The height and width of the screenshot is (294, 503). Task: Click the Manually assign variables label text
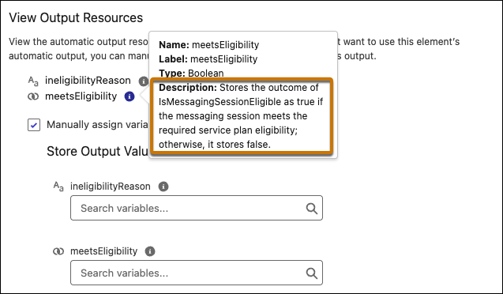97,125
